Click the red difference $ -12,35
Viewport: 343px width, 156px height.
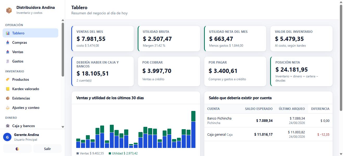[x=323, y=135]
